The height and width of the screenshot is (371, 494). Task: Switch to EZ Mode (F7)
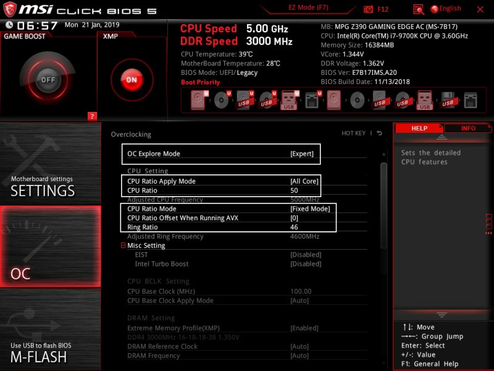click(308, 7)
